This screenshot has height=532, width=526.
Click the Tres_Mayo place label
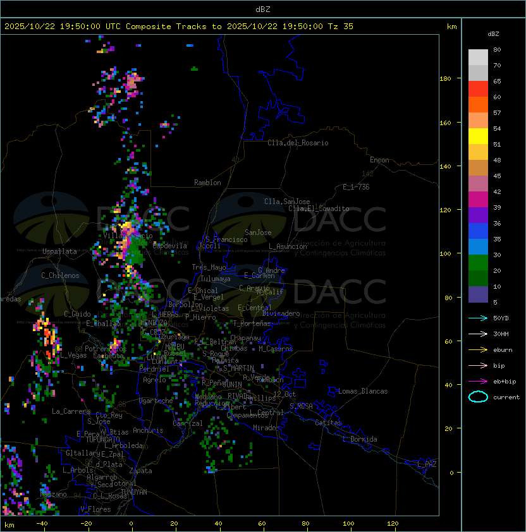[x=209, y=267]
